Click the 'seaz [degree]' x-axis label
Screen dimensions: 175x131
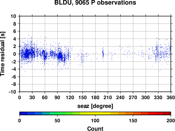point(95,106)
